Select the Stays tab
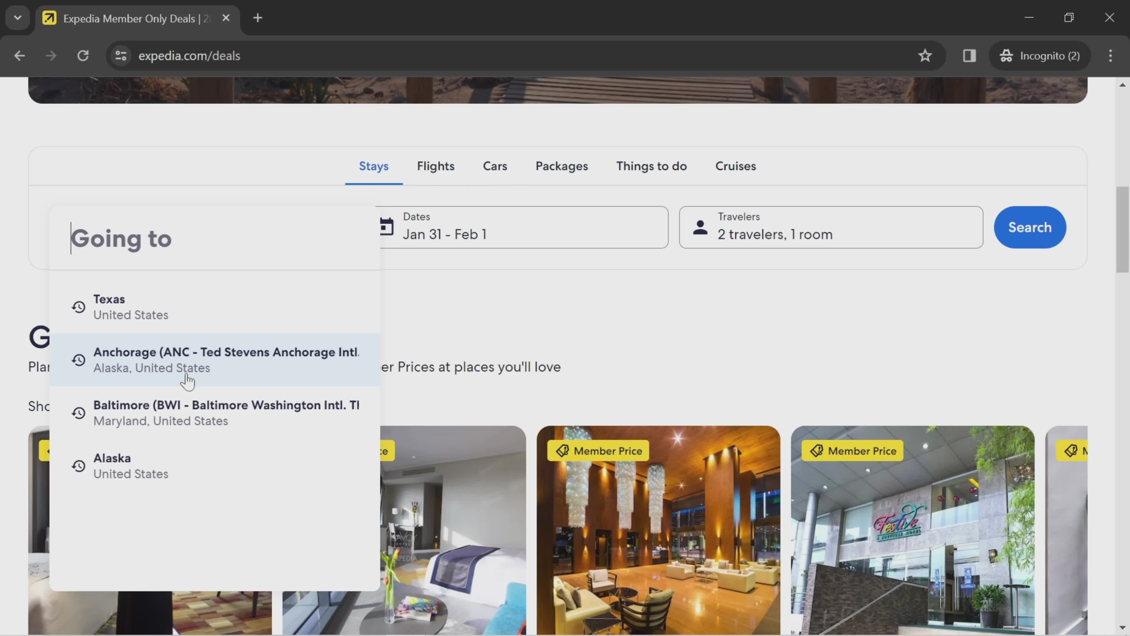 374,166
